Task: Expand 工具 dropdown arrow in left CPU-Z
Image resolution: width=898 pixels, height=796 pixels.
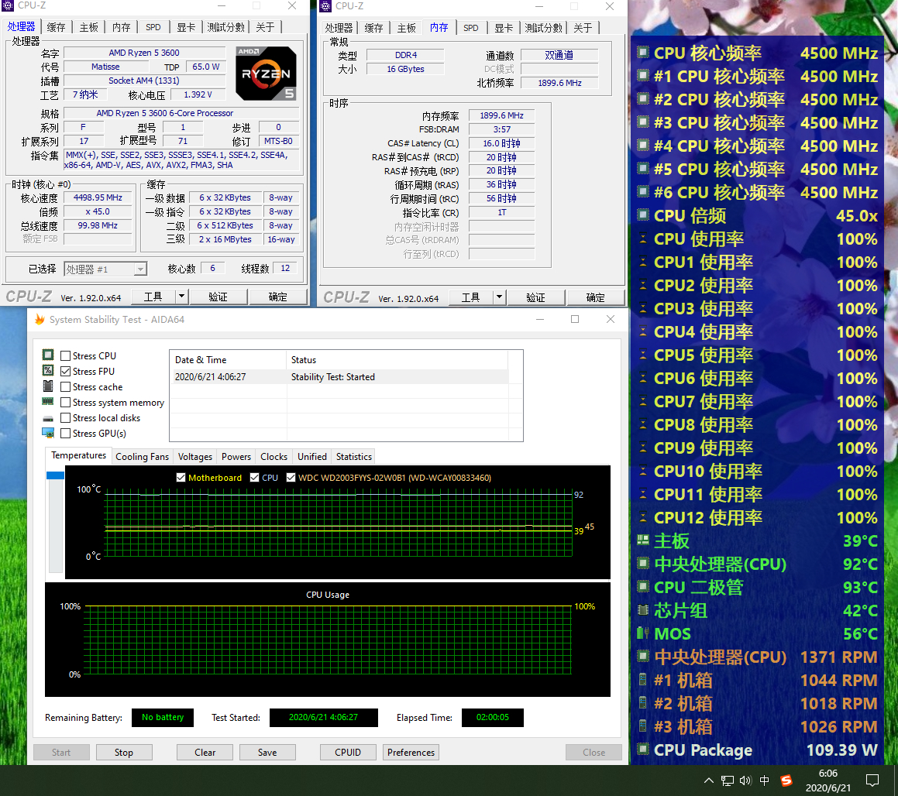Action: 181,297
